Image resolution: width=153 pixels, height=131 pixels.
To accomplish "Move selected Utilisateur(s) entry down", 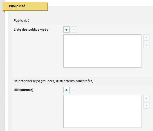I will click(x=146, y=105).
